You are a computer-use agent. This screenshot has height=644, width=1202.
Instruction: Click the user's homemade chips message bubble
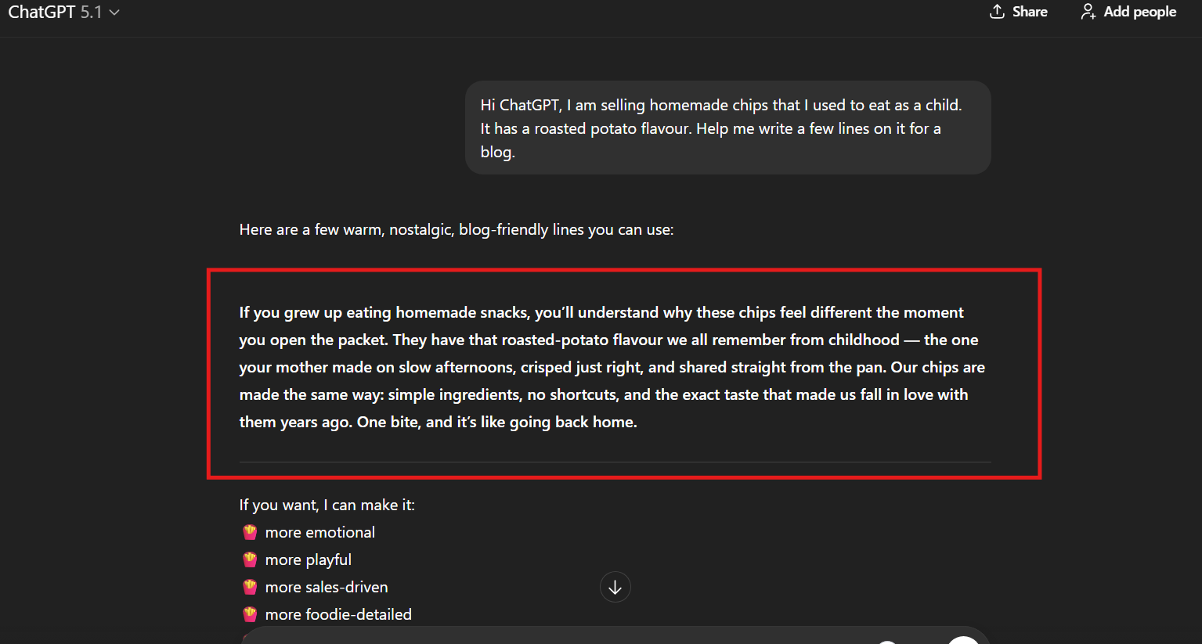click(727, 128)
